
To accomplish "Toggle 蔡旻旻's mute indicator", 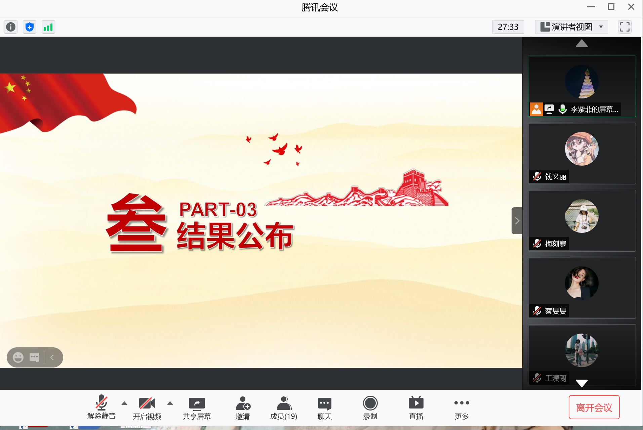I will point(537,311).
